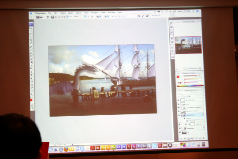Open the Workspace dropdown
Screen dimensions: 238x159
(156, 15)
